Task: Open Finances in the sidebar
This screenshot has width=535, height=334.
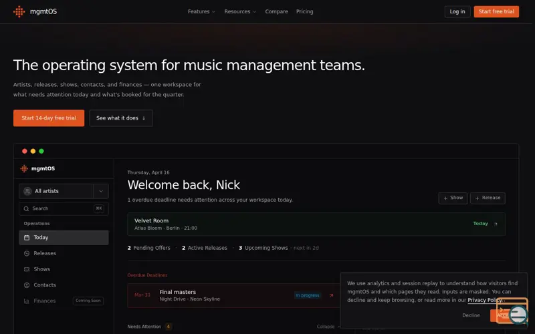Action: point(64,301)
